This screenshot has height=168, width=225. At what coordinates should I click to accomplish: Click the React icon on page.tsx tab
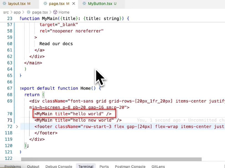pyautogui.click(x=45, y=4)
